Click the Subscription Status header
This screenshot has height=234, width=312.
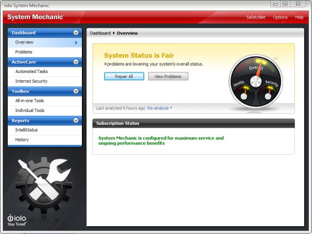coord(194,123)
